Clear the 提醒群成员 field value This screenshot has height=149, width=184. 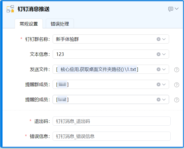(158, 84)
